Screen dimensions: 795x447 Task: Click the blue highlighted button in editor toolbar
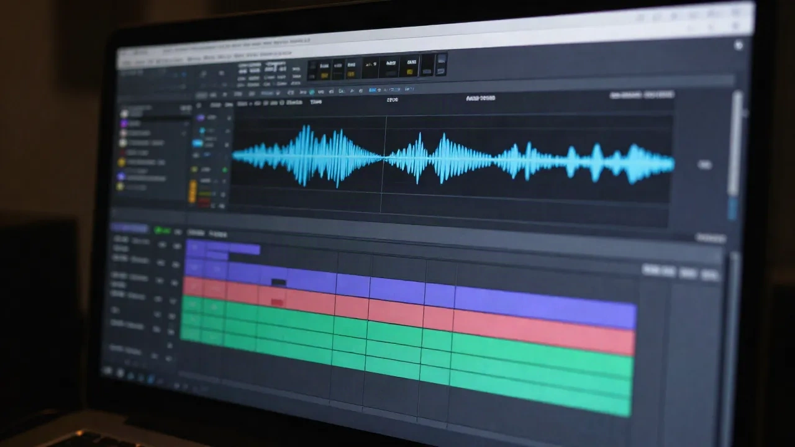click(x=373, y=90)
